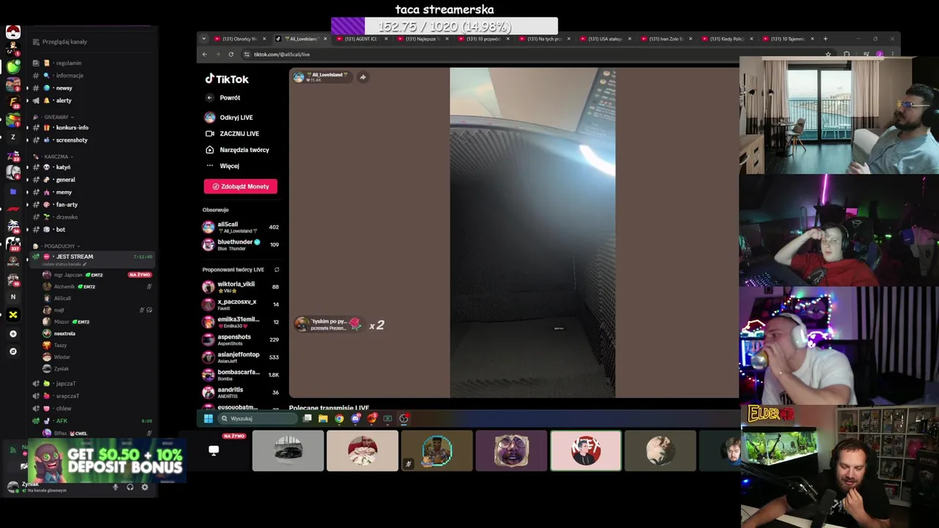Open Narzędzia twórcy menu item
The image size is (939, 528).
pos(236,150)
